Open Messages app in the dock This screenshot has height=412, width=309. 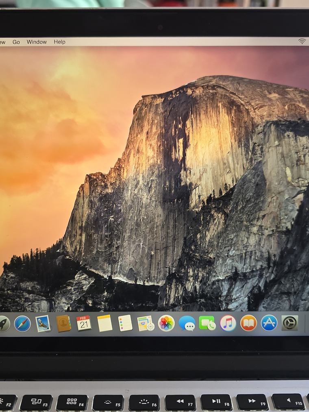pos(187,323)
